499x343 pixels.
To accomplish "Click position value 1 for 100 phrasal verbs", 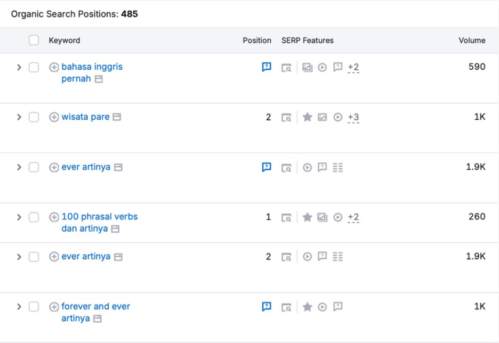I will (268, 217).
